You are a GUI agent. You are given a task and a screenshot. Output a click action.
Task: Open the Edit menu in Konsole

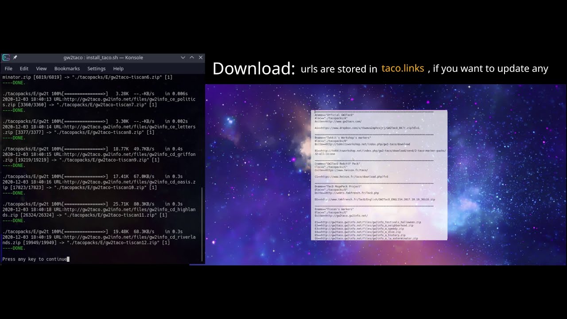click(24, 69)
